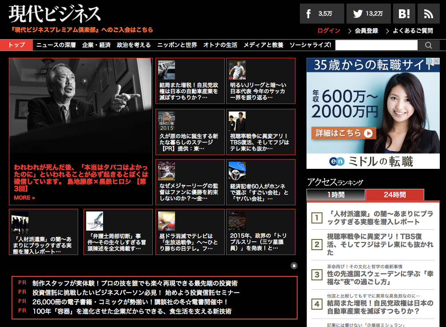Viewport: 446px width, 327px height.
Task: Open 昼ドラ消滅でテレビは article card
Action: pyautogui.click(x=190, y=232)
